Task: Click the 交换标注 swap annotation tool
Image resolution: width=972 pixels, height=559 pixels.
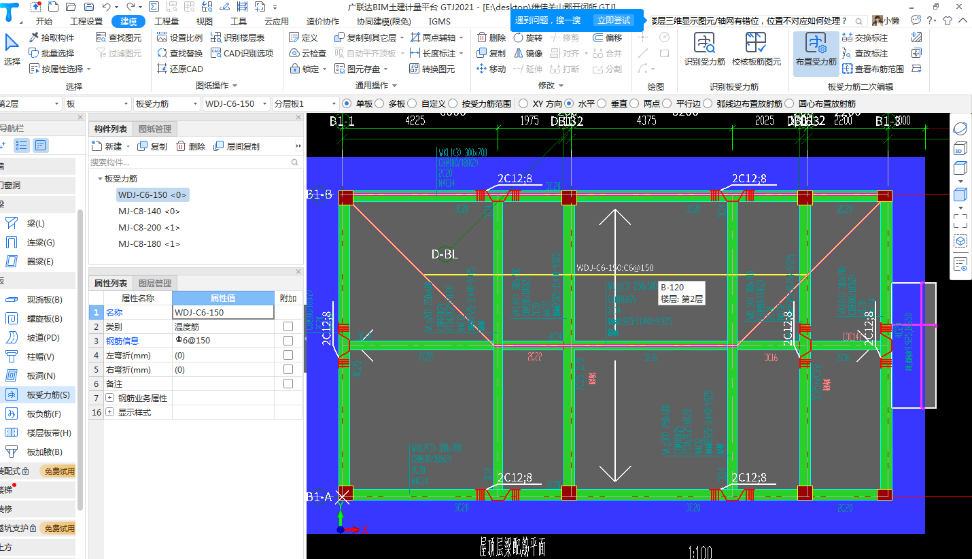Action: 865,37
